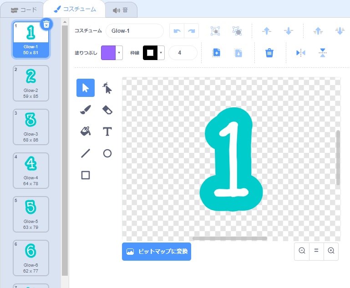350x288 pixels.
Task: Select the Glow-3 costume thumbnail
Action: click(x=31, y=127)
